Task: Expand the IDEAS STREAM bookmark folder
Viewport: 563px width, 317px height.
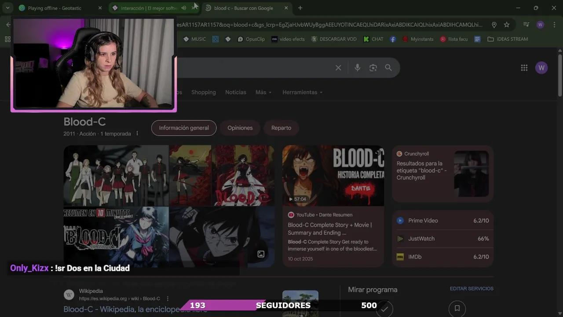Action: [x=508, y=39]
